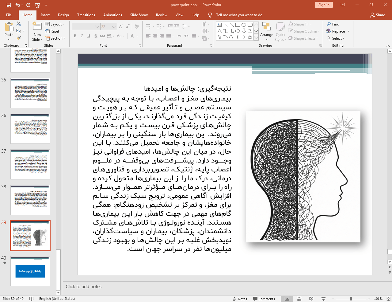Start Slide Show from status bar icon

click(x=323, y=299)
